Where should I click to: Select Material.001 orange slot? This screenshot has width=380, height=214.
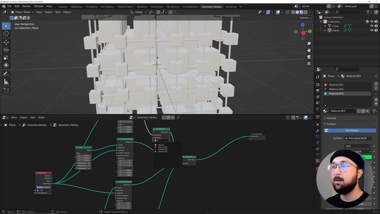click(x=347, y=84)
